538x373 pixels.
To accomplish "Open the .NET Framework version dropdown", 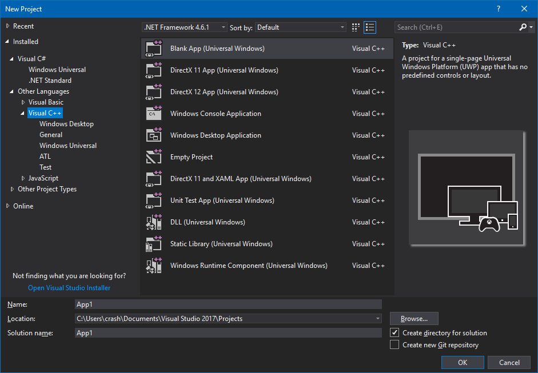I will coord(185,27).
